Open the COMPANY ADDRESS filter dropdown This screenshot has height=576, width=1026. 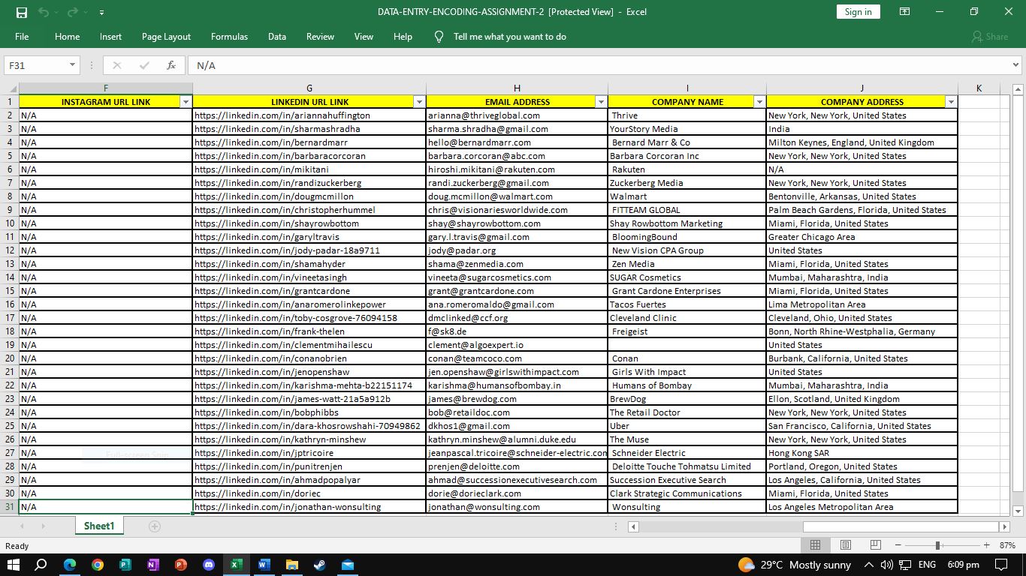pos(951,102)
